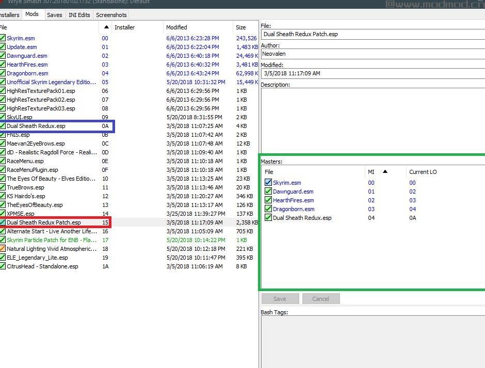Select the Mods tab
The image size is (485, 368).
point(32,14)
